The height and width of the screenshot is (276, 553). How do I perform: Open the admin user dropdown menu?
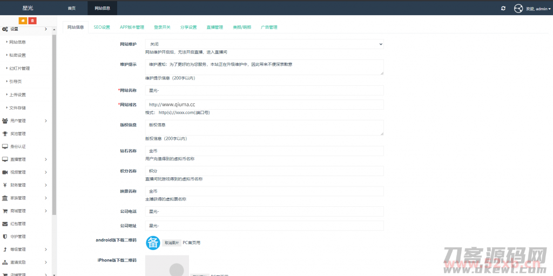(x=538, y=9)
